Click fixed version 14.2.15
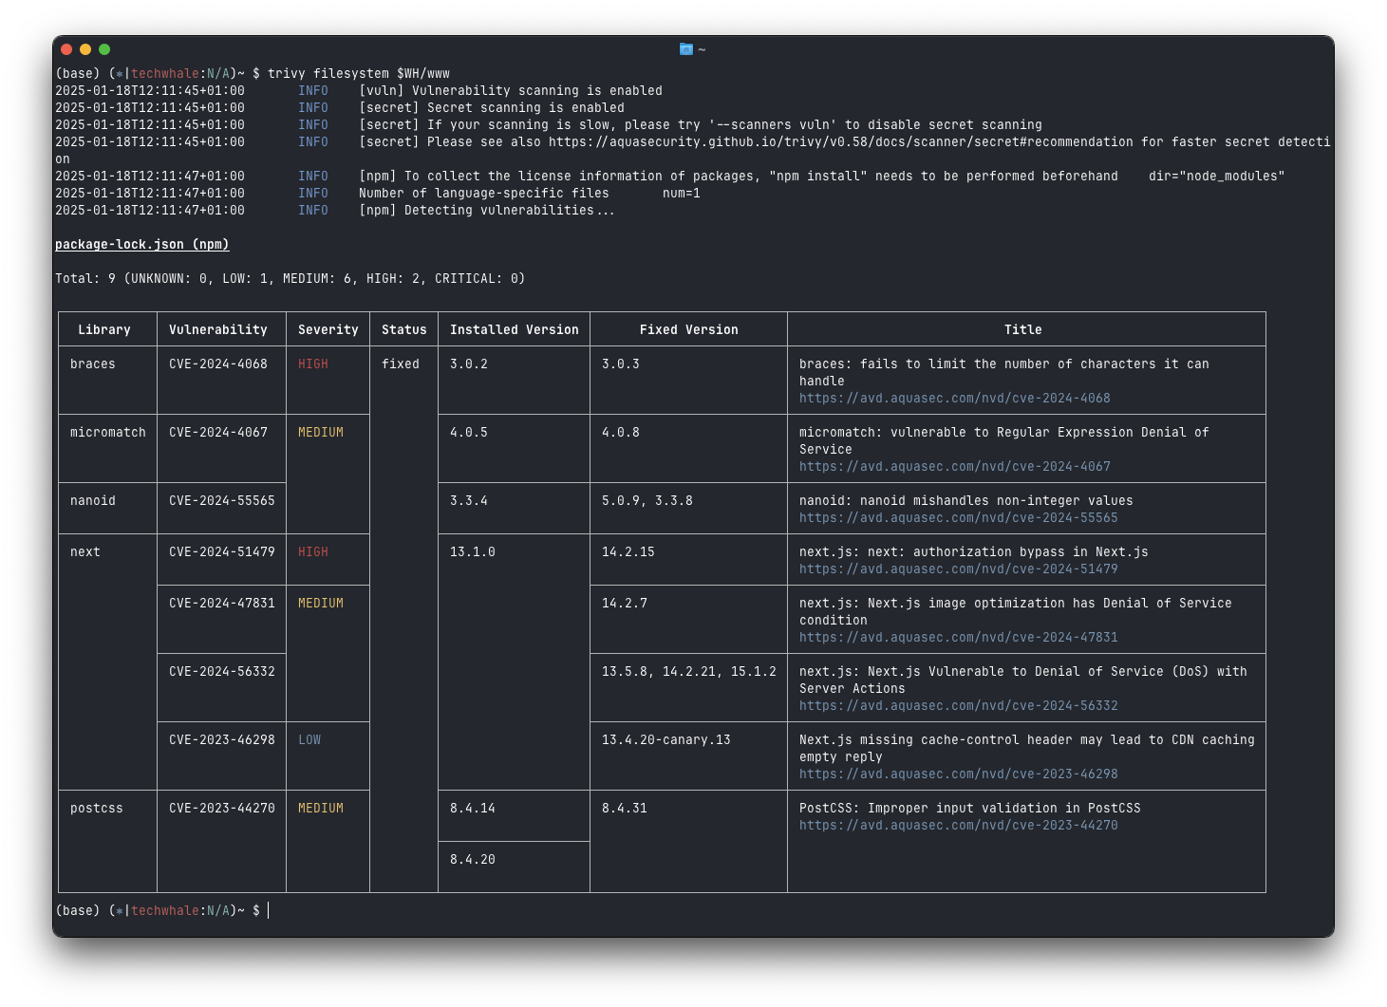Image resolution: width=1387 pixels, height=1007 pixels. click(x=628, y=552)
